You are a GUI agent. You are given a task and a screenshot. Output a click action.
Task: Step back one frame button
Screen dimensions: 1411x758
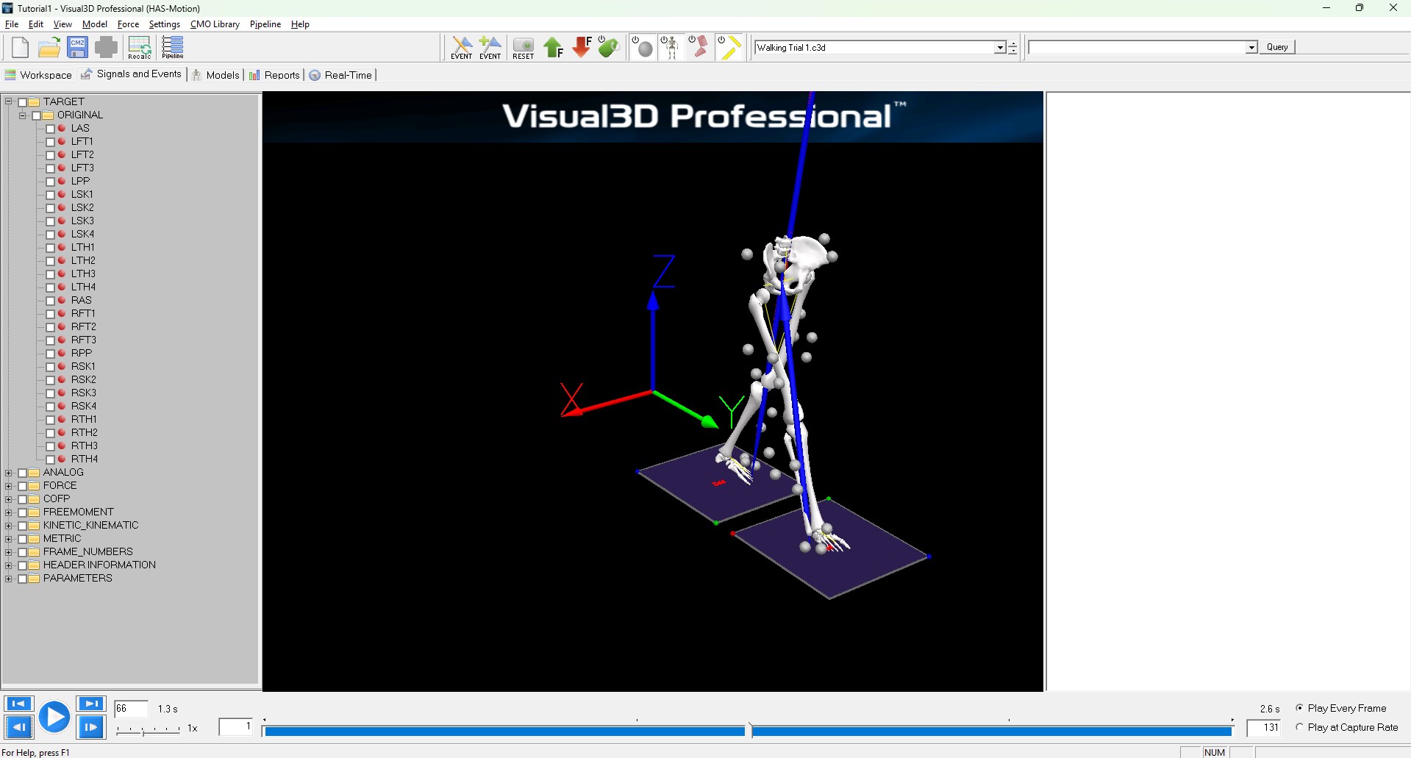coord(18,728)
